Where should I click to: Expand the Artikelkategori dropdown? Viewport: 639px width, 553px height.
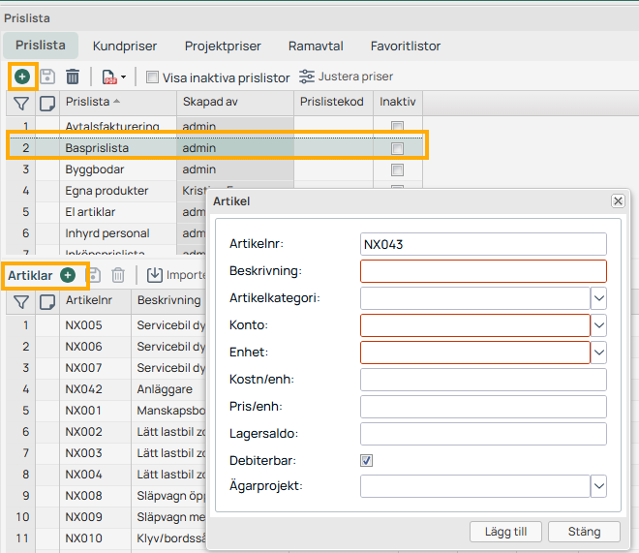click(599, 298)
